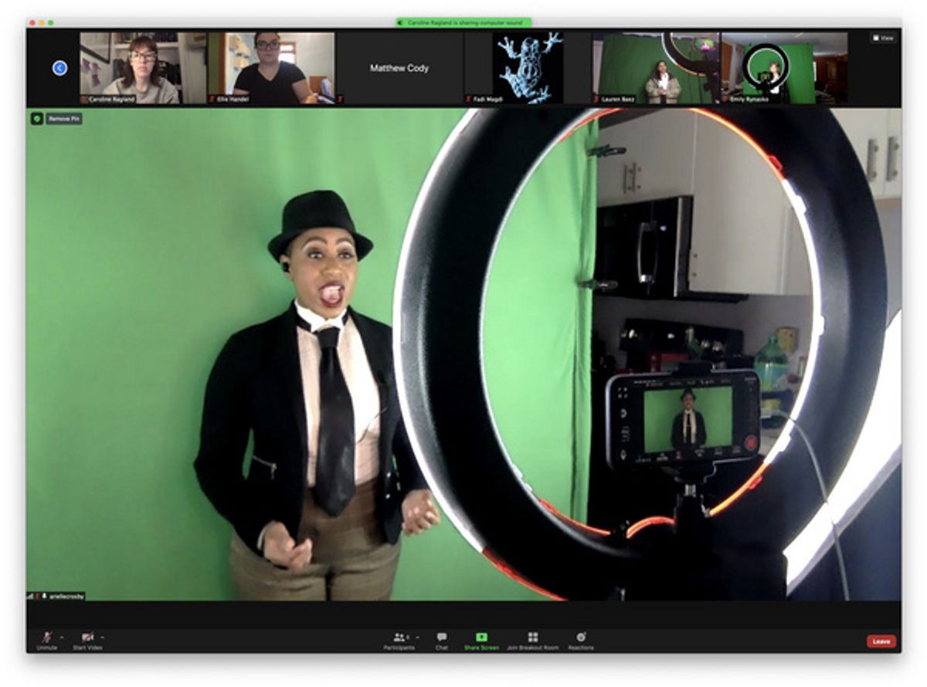The height and width of the screenshot is (687, 927).
Task: Expand the arrow next to Participants
Action: point(417,637)
